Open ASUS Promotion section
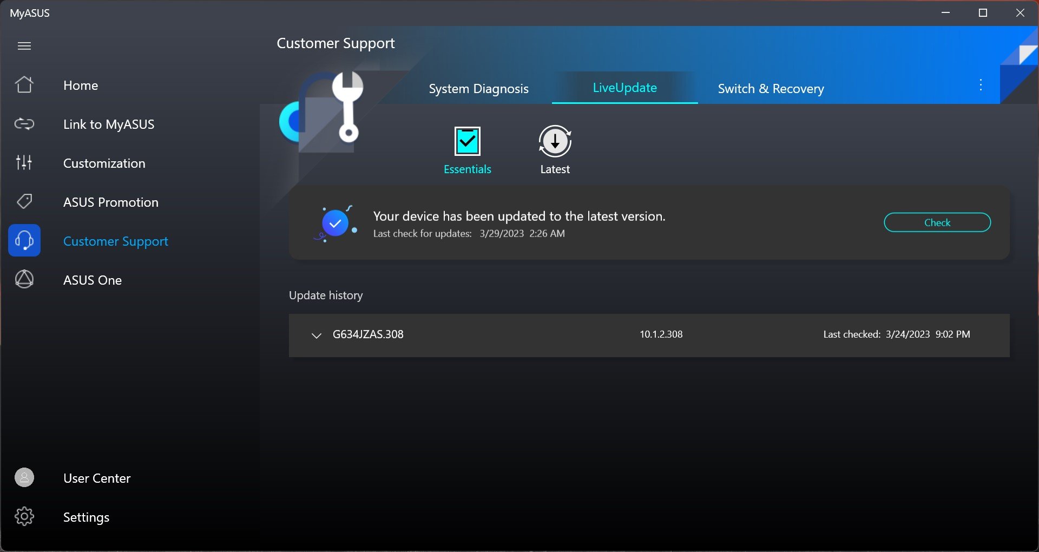This screenshot has height=552, width=1039. click(111, 202)
